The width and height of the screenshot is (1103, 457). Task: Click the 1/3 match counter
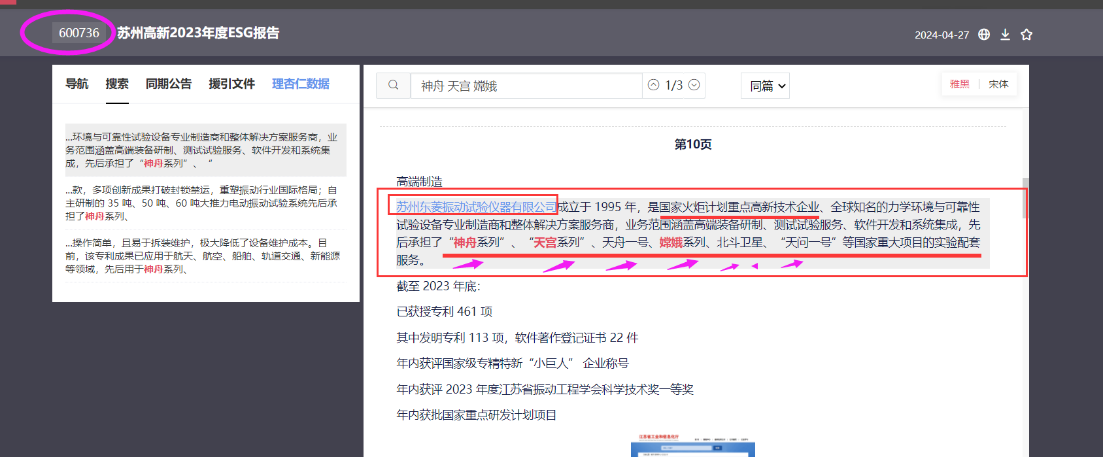coord(673,85)
